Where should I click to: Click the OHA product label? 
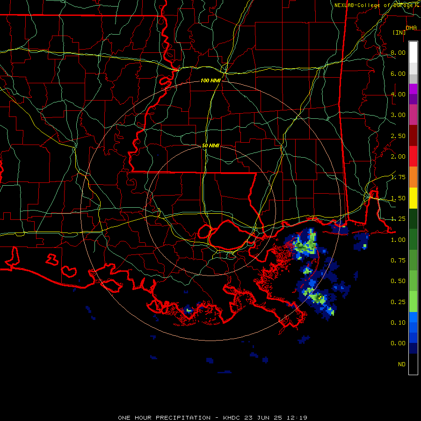[411, 28]
